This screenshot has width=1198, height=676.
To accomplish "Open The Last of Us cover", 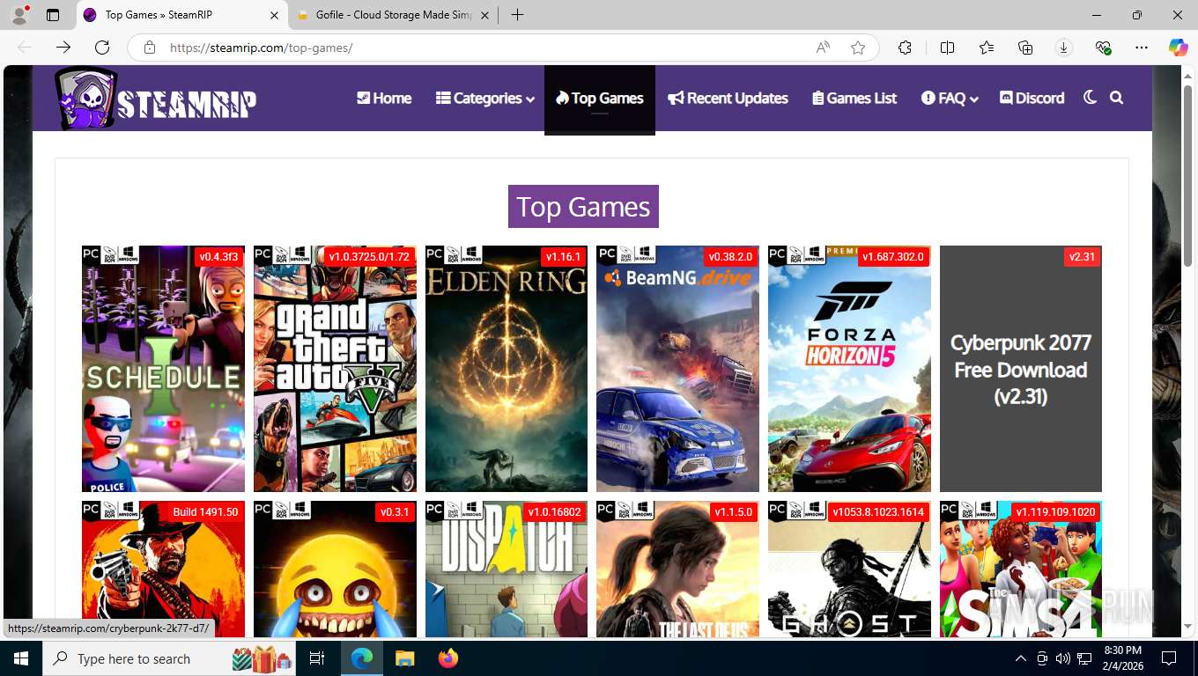I will (x=677, y=569).
